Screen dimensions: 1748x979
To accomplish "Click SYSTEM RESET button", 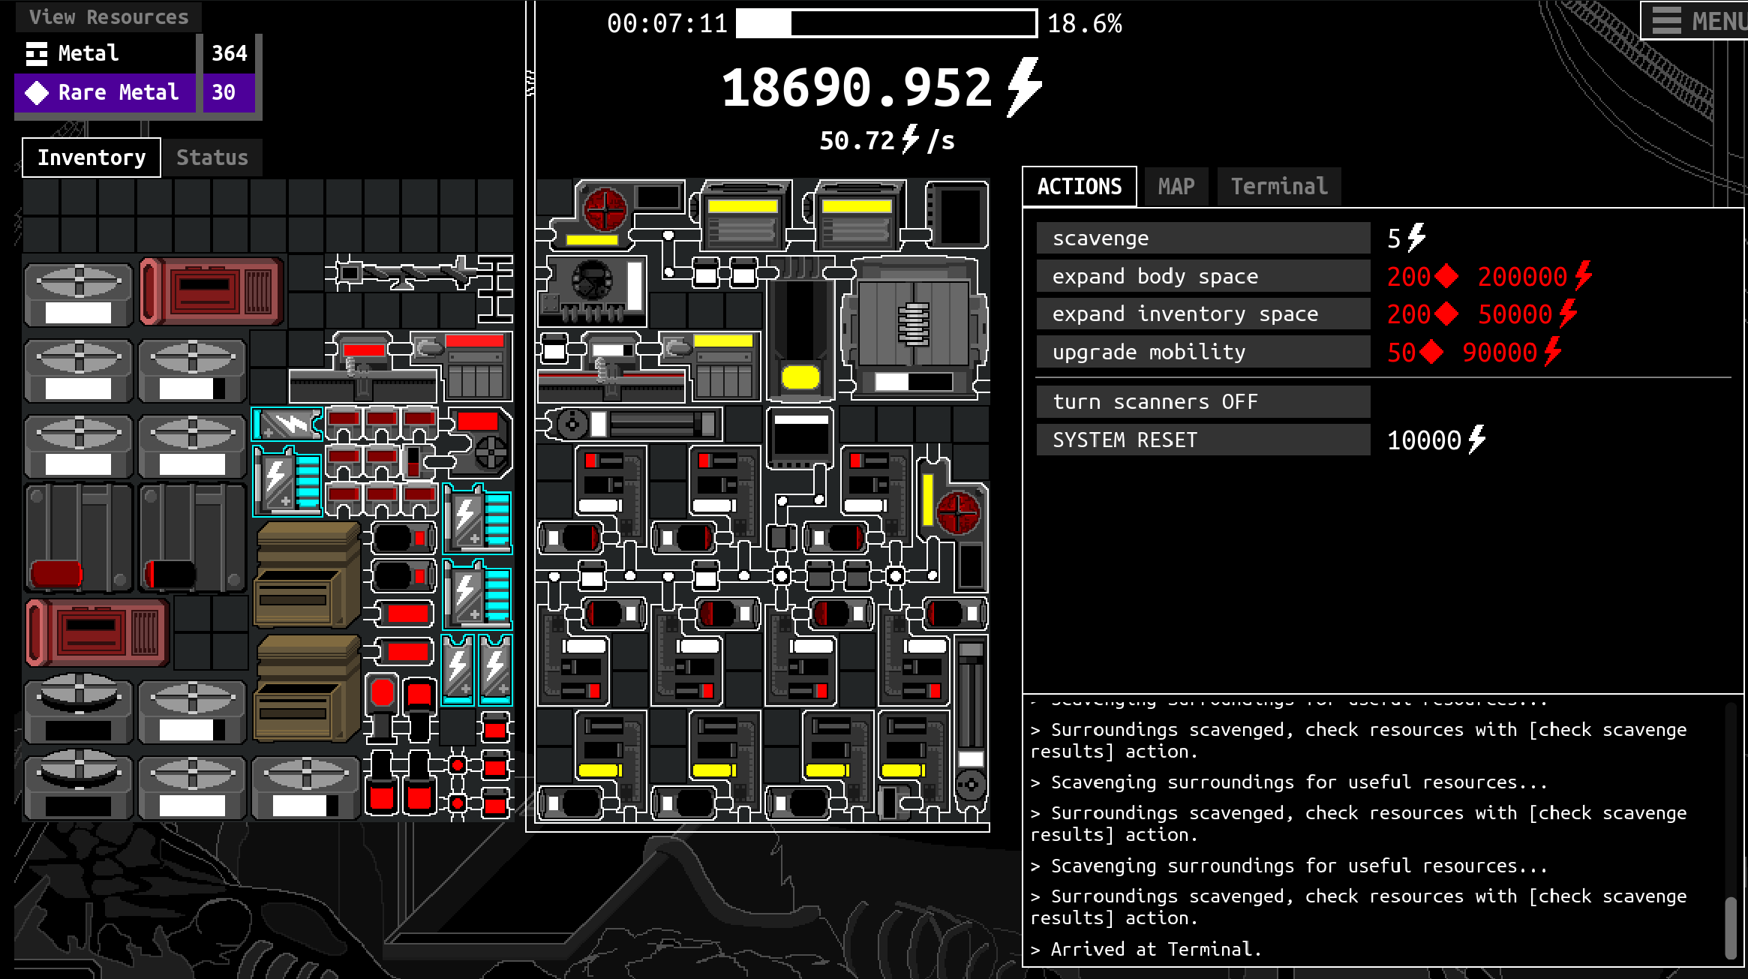I will click(1203, 440).
